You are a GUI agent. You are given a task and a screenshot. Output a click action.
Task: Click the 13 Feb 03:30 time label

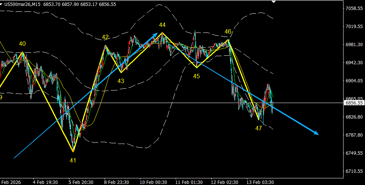[x=260, y=182]
